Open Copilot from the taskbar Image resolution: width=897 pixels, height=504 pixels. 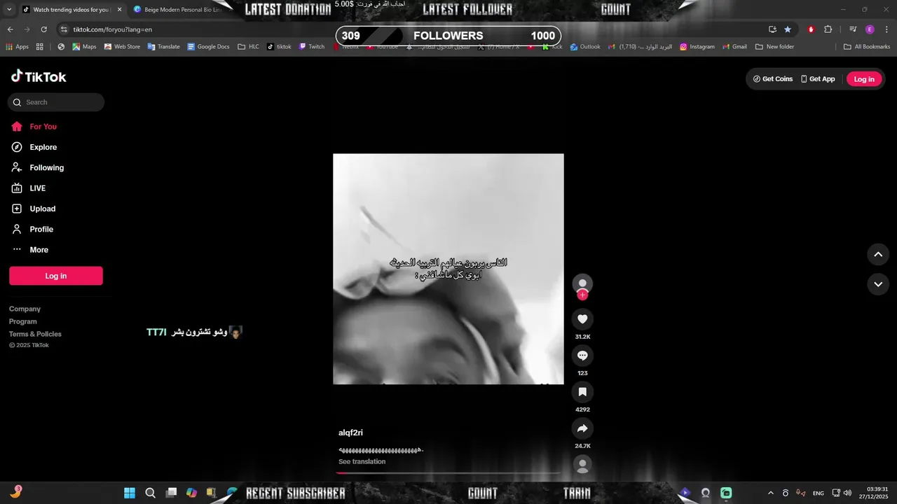coord(191,493)
